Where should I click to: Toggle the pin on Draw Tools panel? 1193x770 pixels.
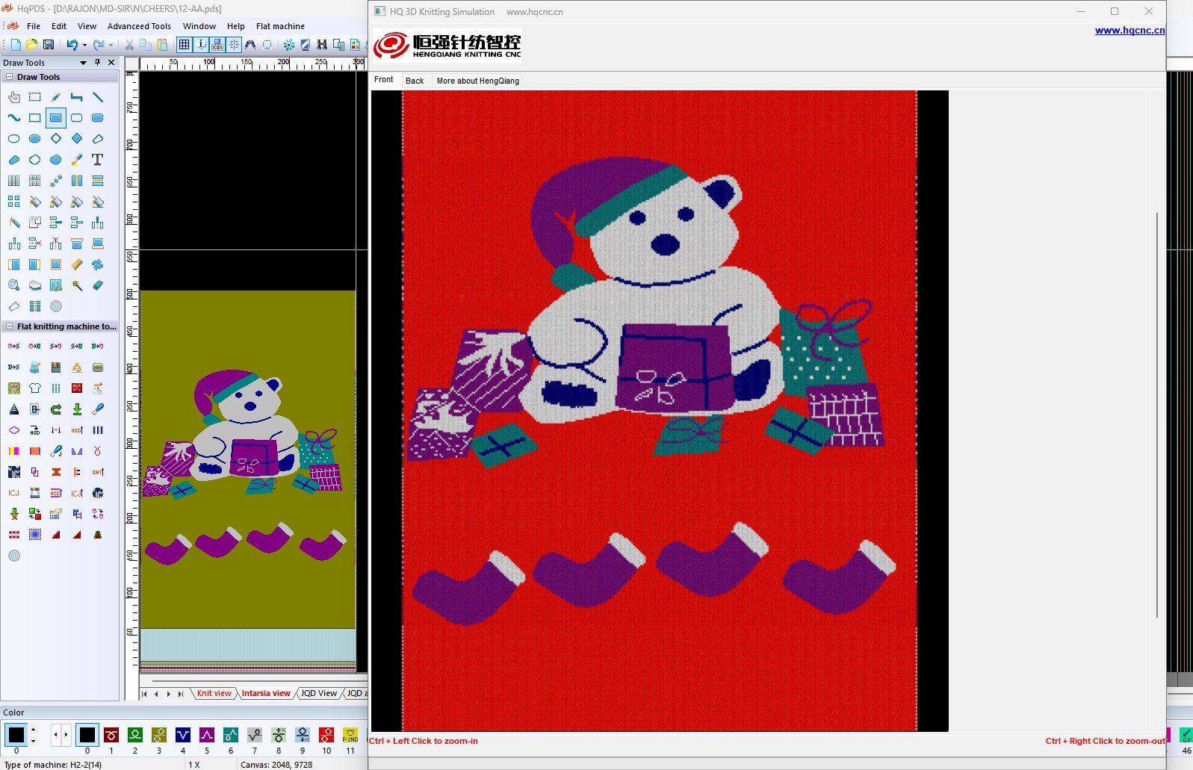[x=97, y=63]
